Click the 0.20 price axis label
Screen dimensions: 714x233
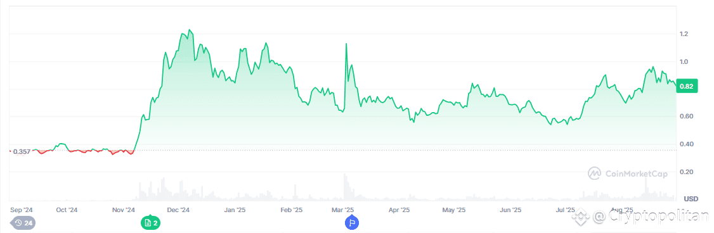pyautogui.click(x=684, y=172)
